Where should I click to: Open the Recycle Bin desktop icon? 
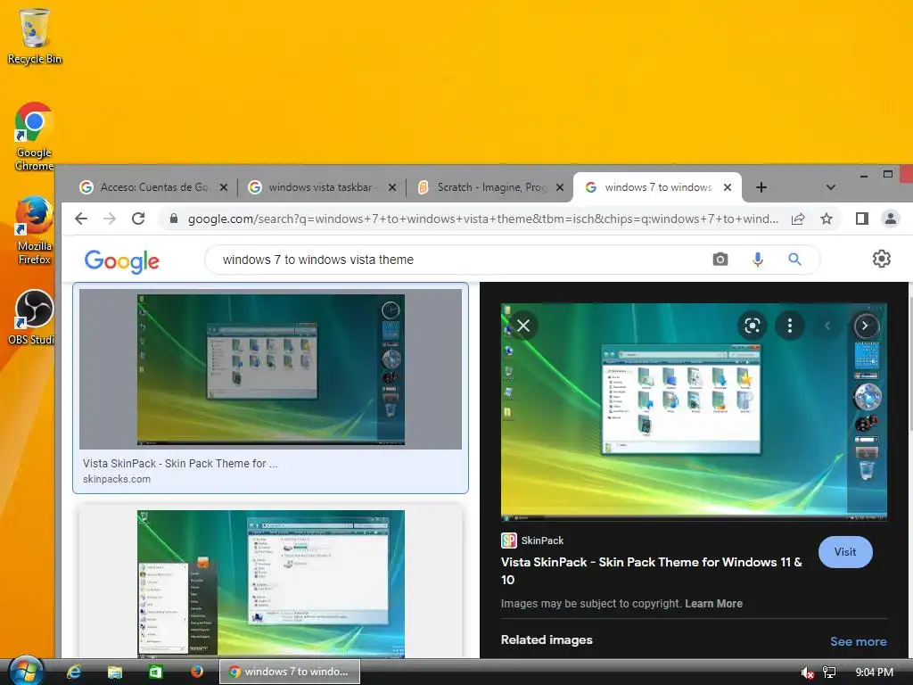34,35
